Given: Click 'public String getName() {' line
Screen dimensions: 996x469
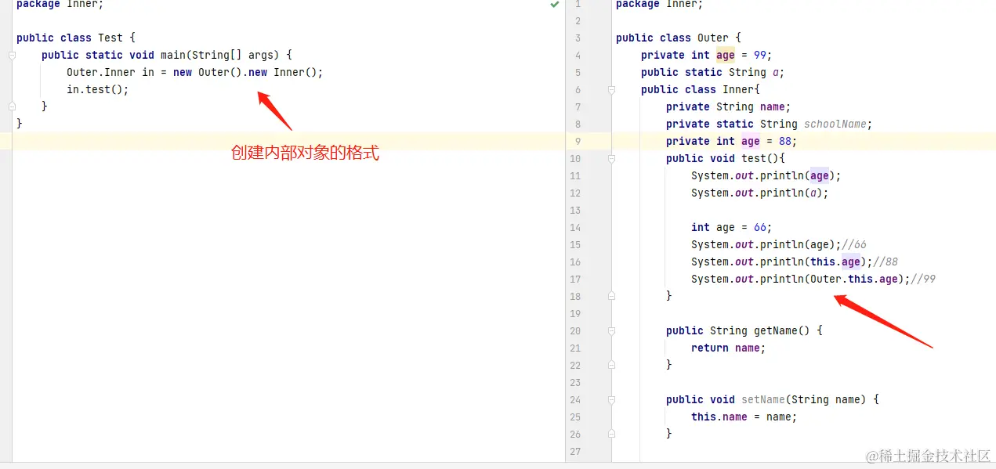Looking at the screenshot, I should tap(744, 330).
